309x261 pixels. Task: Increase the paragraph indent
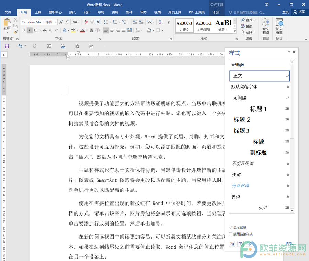141,22
